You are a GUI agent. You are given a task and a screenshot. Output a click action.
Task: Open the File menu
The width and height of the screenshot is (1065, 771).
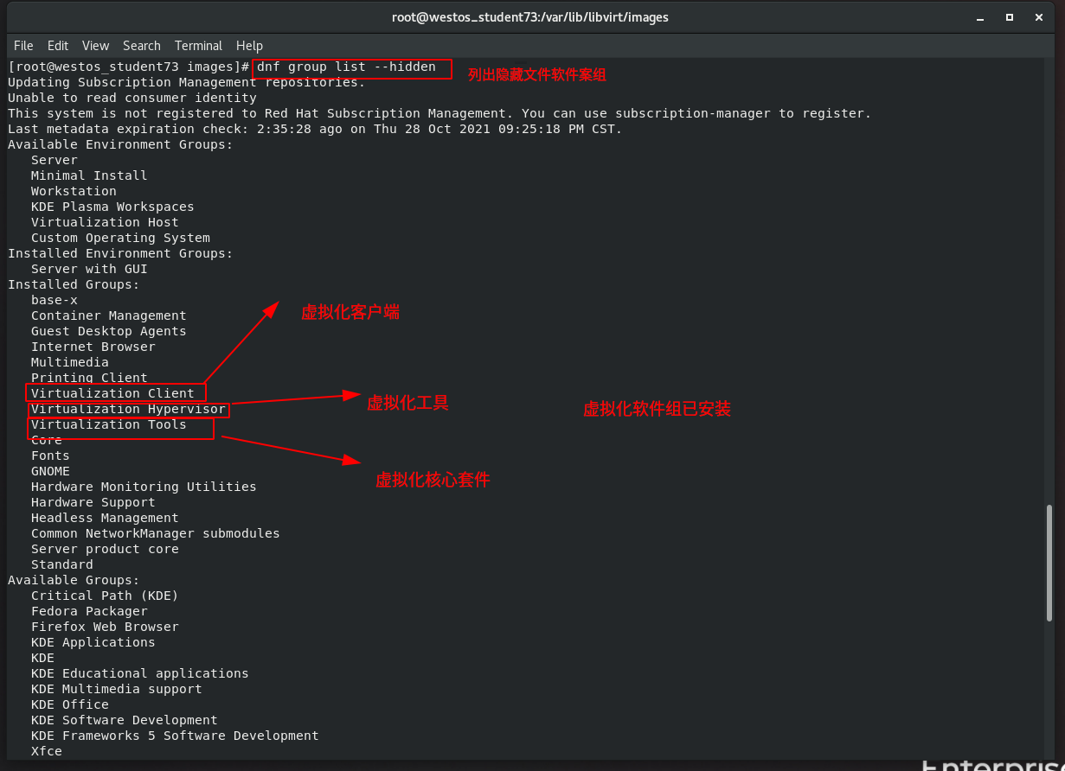(x=23, y=46)
